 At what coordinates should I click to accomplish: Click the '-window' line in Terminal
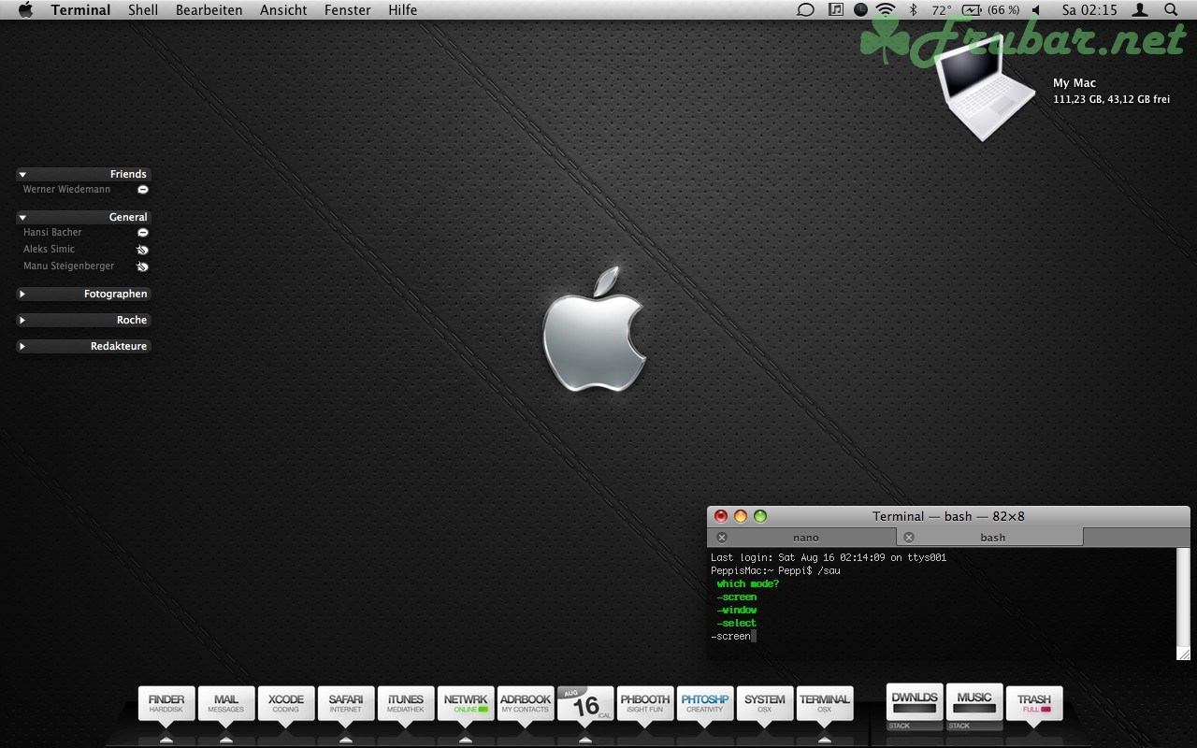click(x=737, y=611)
